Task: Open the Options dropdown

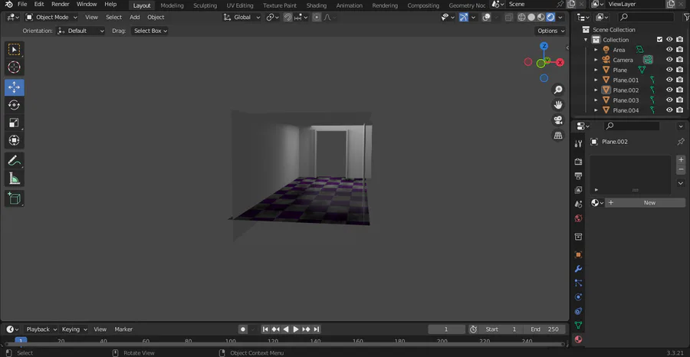Action: pyautogui.click(x=550, y=31)
